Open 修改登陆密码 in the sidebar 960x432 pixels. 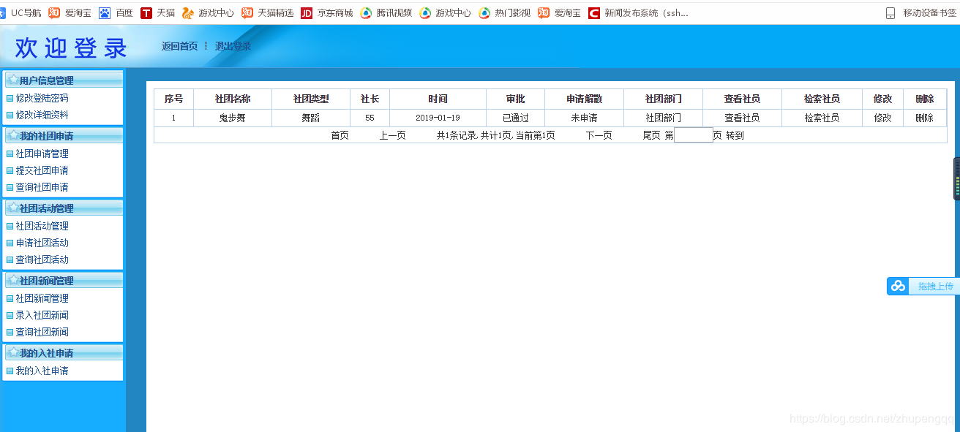(42, 98)
